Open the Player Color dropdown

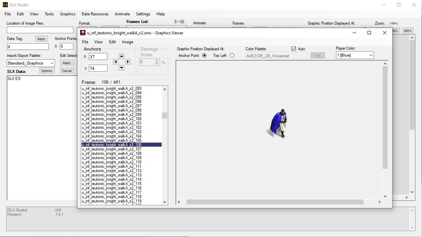[355, 55]
